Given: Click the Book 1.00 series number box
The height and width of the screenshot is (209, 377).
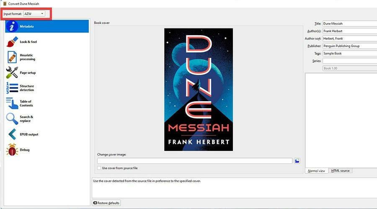Looking at the screenshot, I should pos(350,69).
